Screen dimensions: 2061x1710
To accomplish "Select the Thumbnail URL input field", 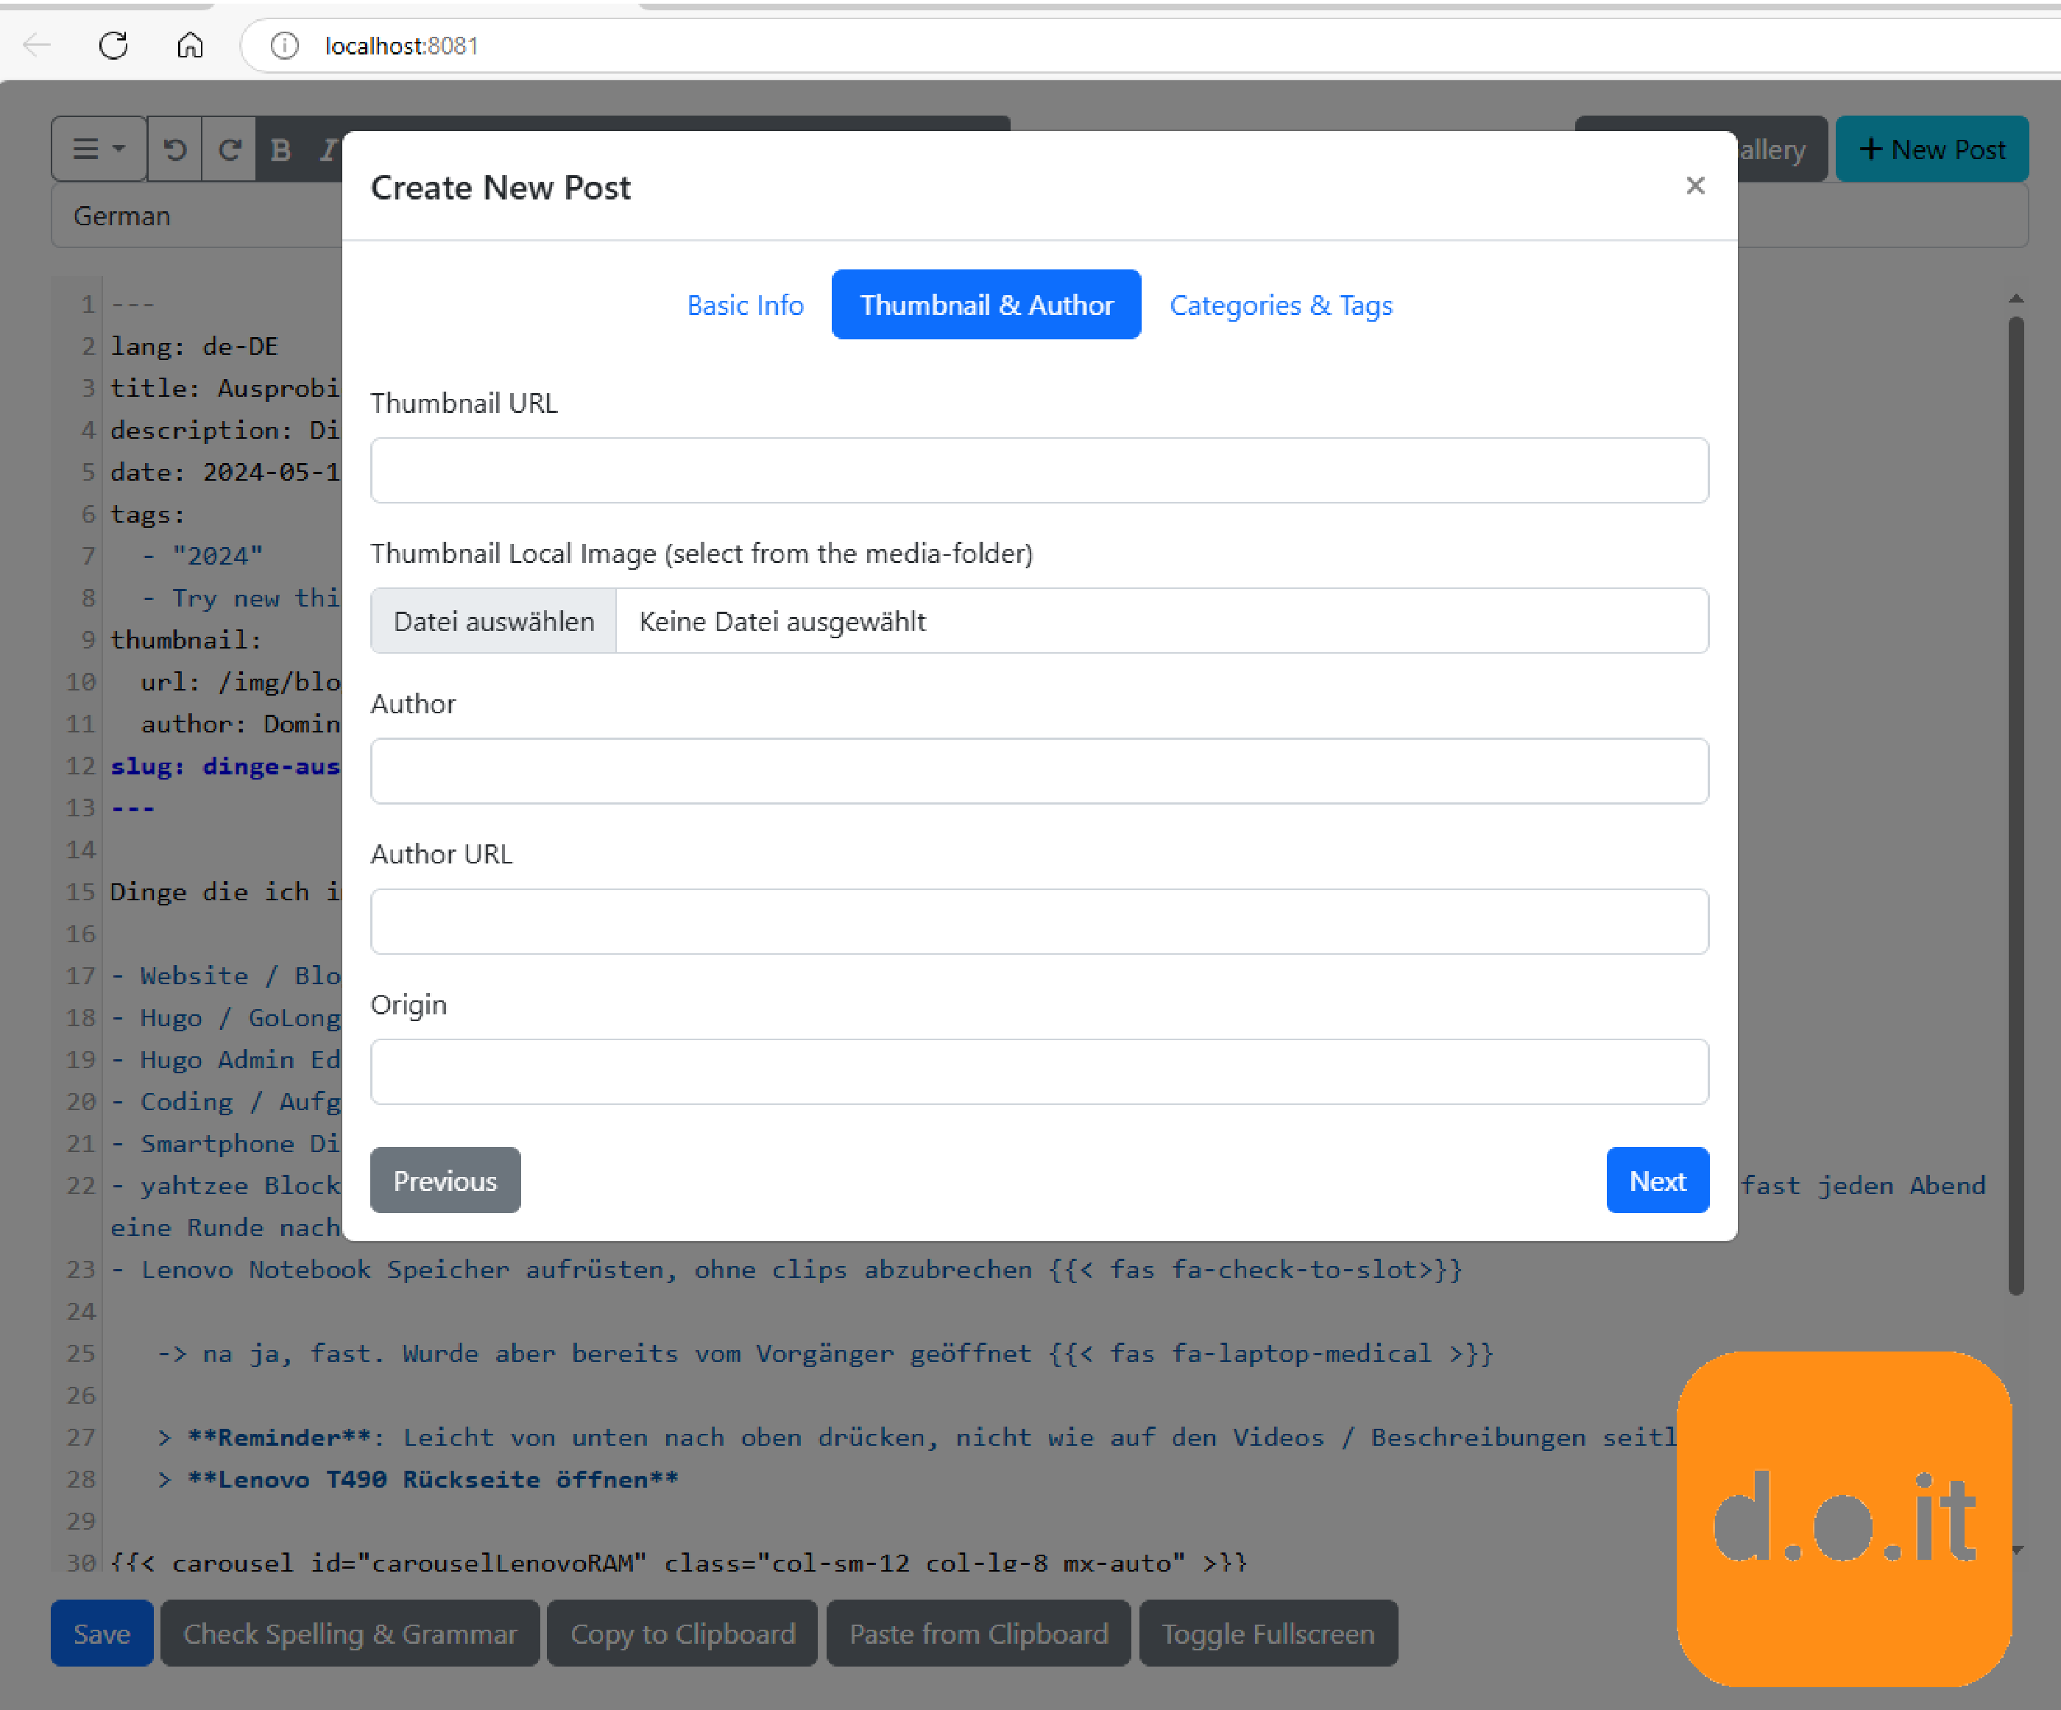I will point(1039,470).
